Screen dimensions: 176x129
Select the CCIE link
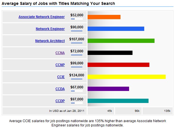pos(61,77)
